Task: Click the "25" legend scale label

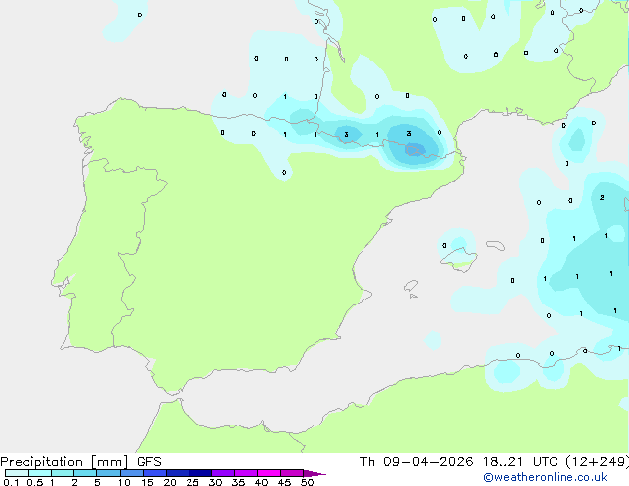Action: 192,482
